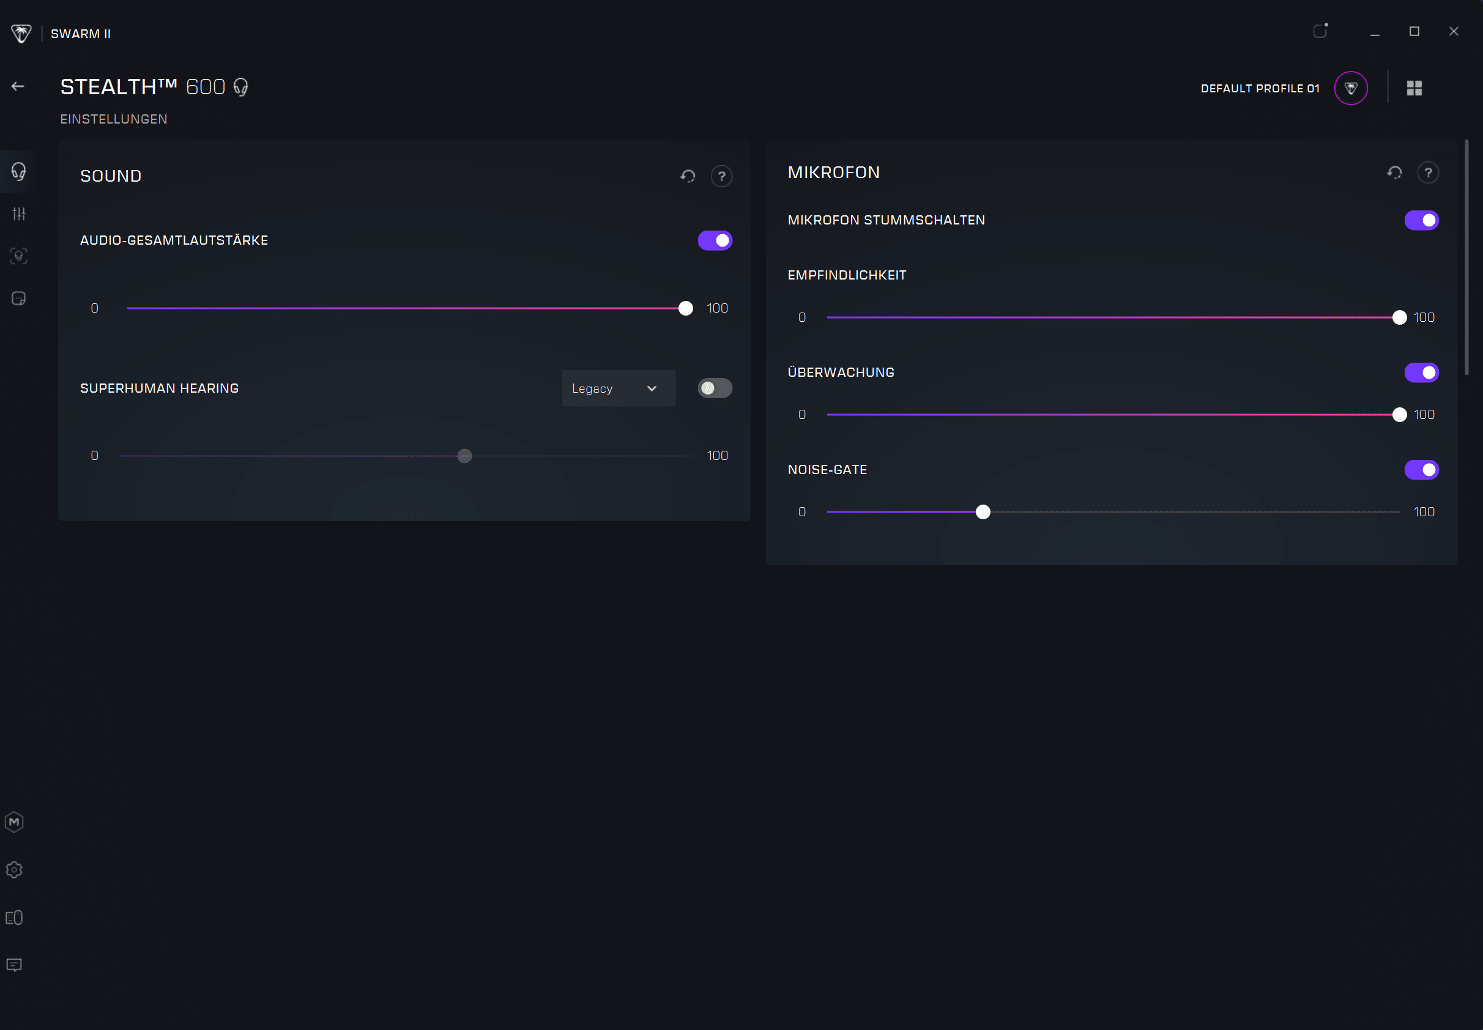Open the settings gear in sidebar

click(x=14, y=869)
